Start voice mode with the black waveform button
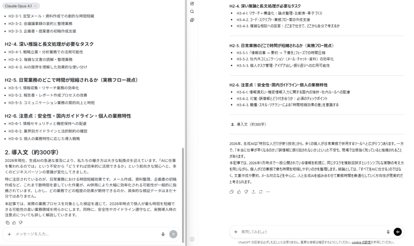The image size is (414, 246). click(x=397, y=232)
